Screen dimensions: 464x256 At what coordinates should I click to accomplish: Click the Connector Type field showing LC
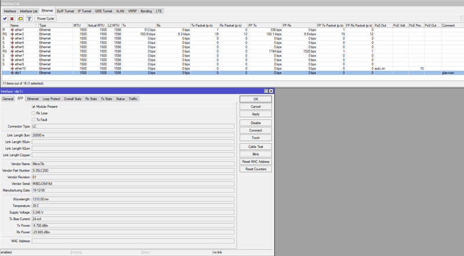[133, 126]
